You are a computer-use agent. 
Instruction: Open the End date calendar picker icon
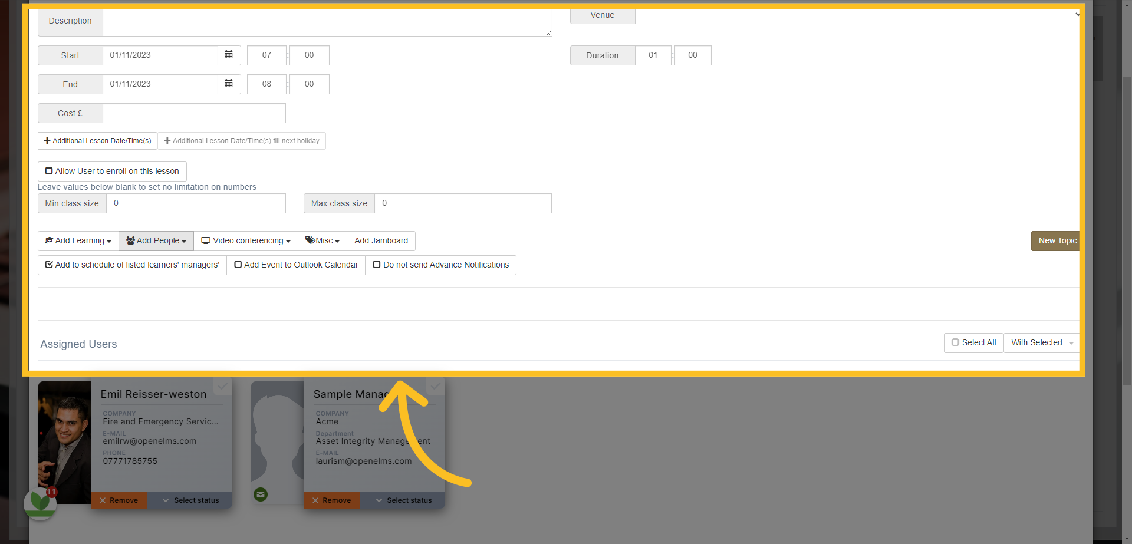coord(229,84)
